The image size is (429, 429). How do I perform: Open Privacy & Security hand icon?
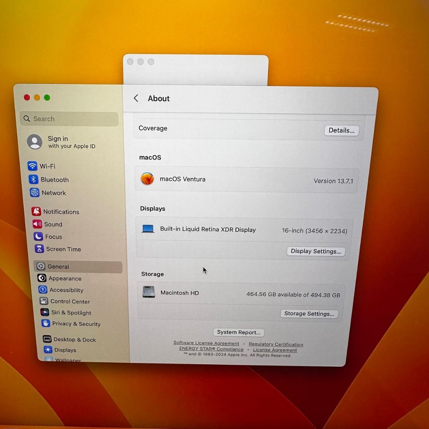tap(46, 323)
